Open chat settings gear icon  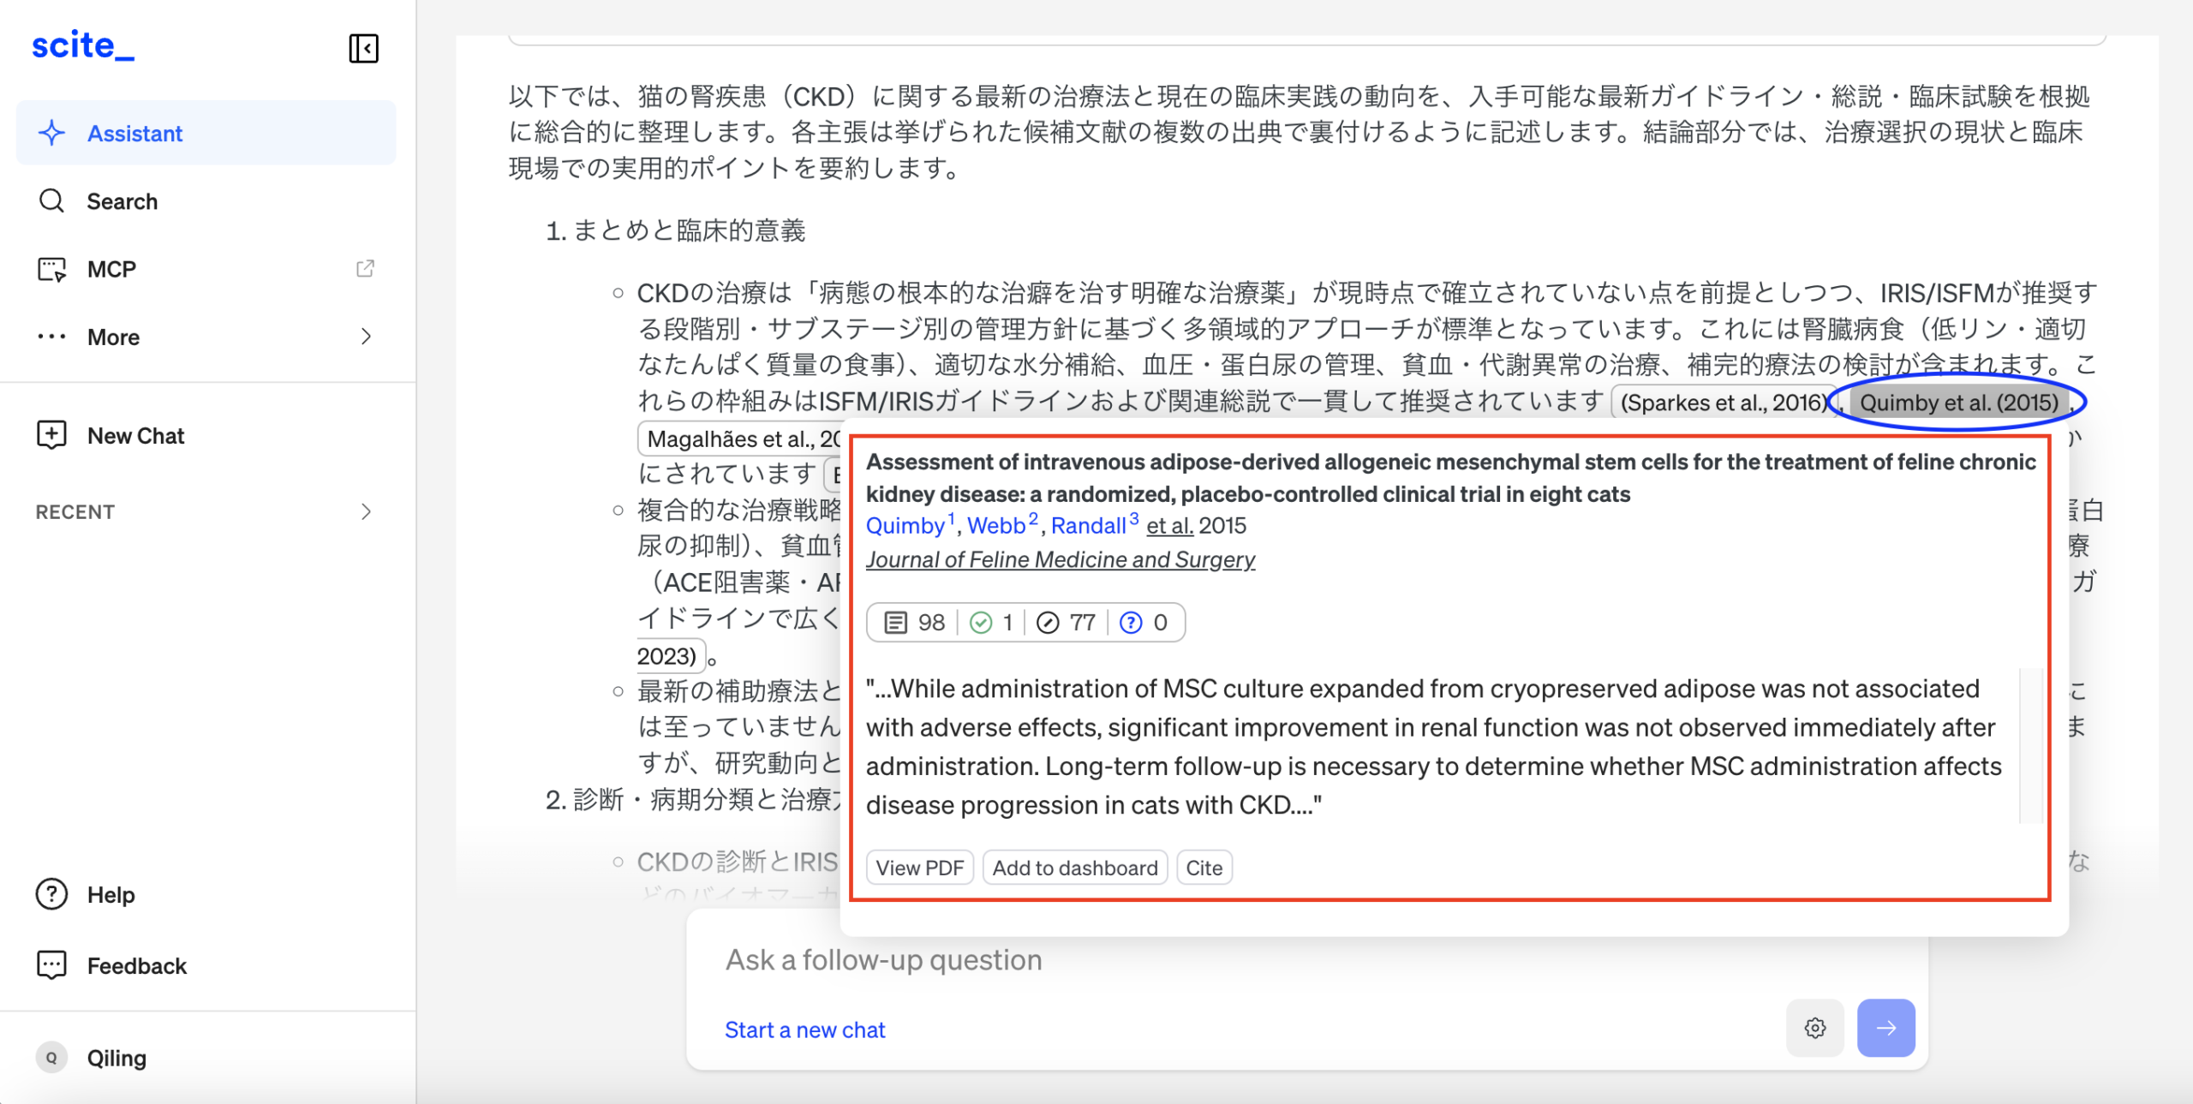click(x=1814, y=1028)
